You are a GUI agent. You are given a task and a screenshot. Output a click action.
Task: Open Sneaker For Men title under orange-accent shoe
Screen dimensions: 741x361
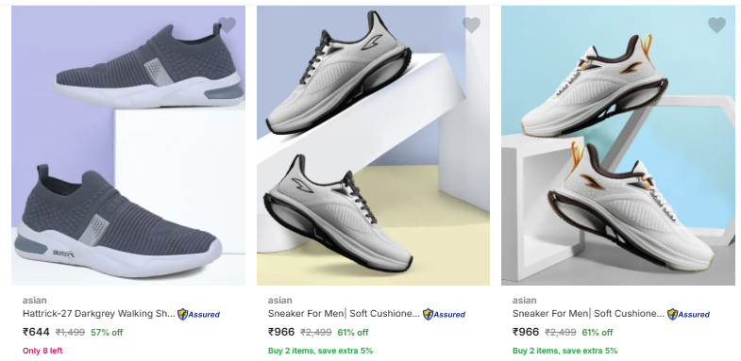pos(588,314)
